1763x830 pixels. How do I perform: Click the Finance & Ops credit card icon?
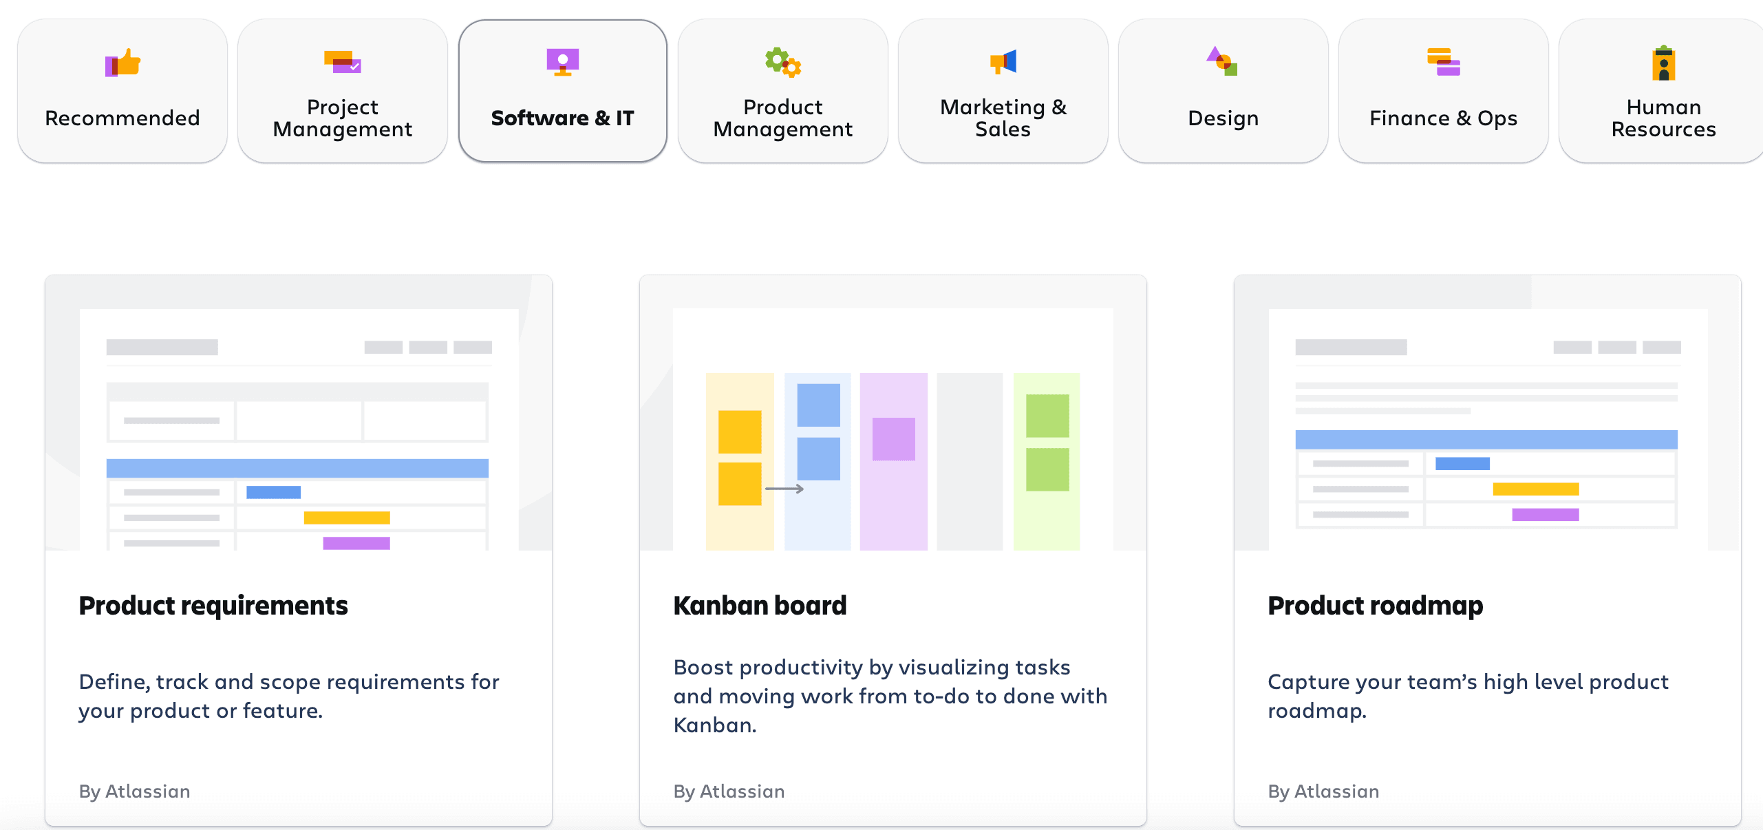pyautogui.click(x=1443, y=62)
